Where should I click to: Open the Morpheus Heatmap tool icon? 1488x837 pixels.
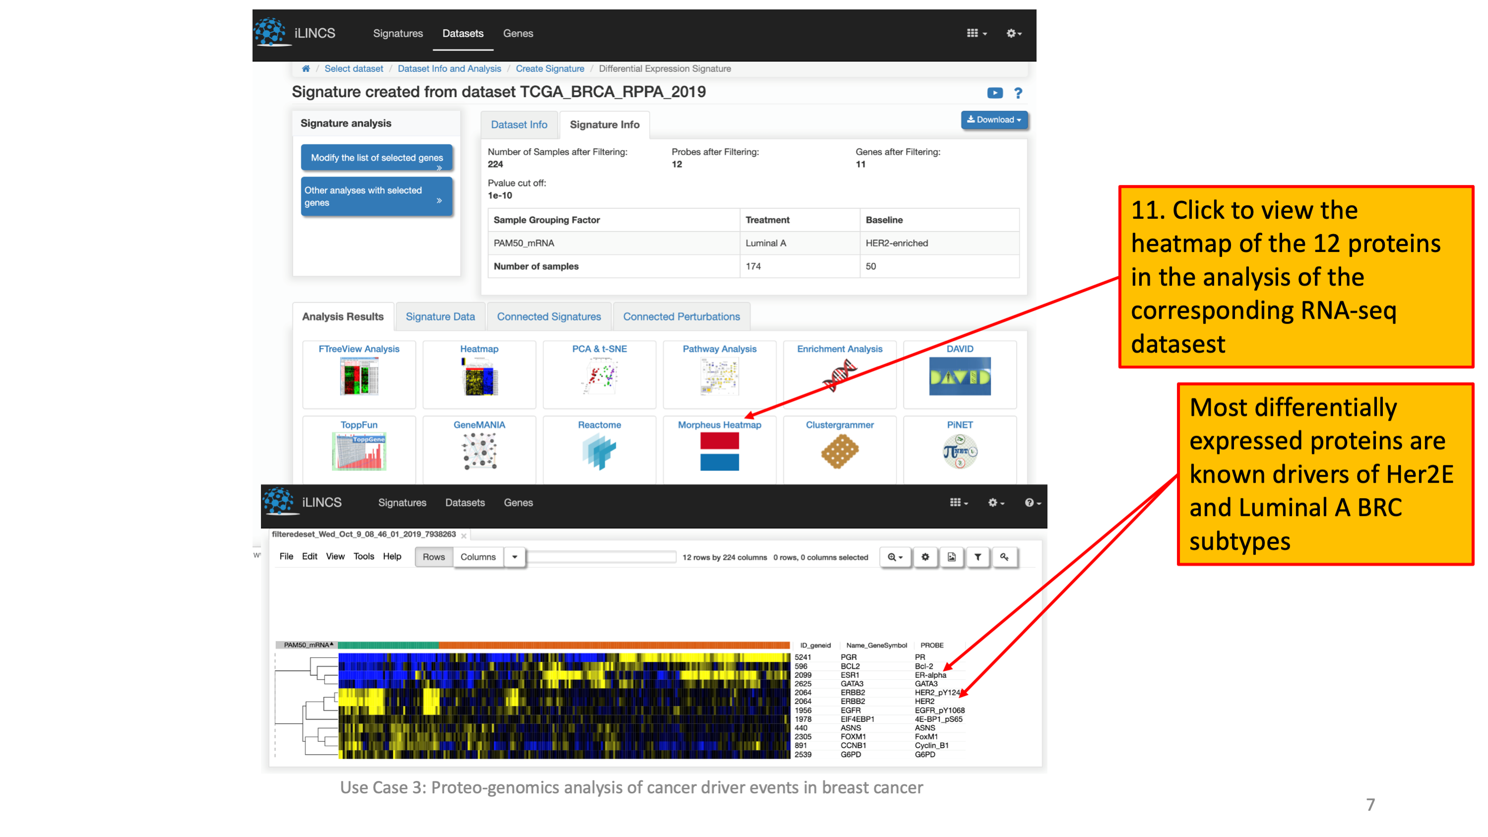tap(719, 451)
